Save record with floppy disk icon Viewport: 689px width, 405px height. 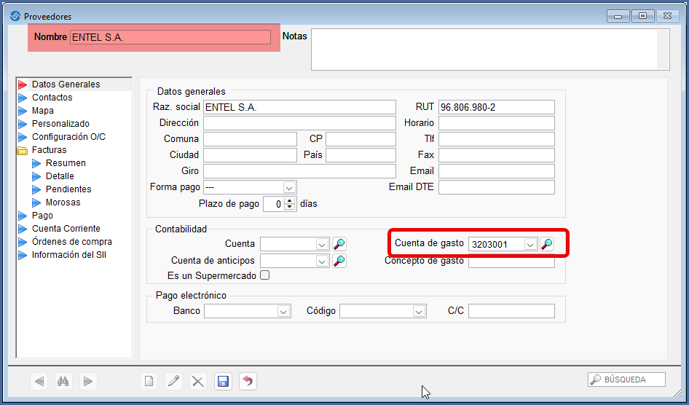pos(223,381)
